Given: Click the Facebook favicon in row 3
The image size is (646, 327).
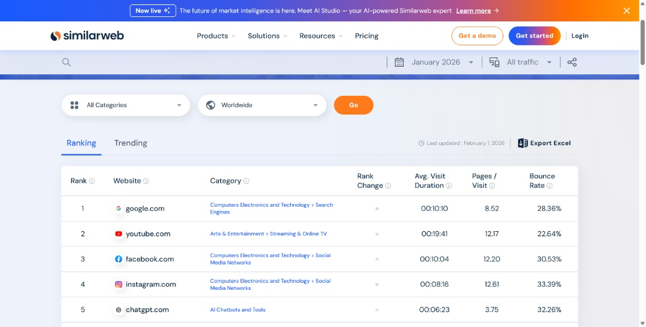Looking at the screenshot, I should click(119, 259).
